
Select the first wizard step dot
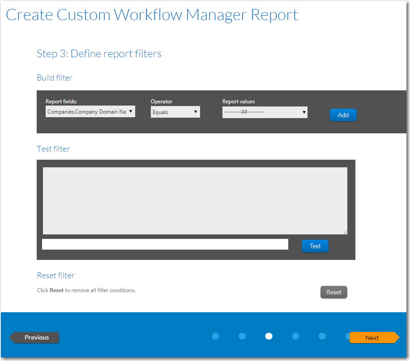[x=215, y=336]
